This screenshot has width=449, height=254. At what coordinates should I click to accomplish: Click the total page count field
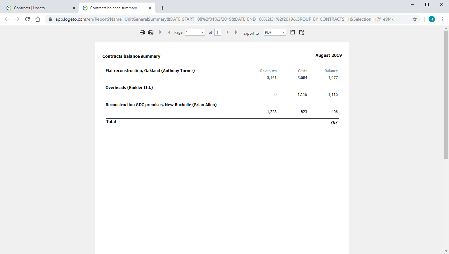pyautogui.click(x=217, y=32)
